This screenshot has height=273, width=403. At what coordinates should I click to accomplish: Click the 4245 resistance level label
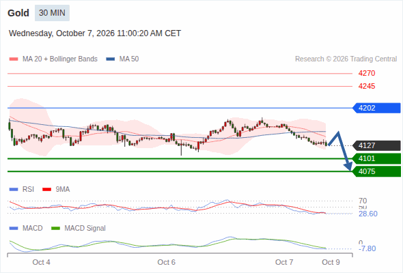coord(367,86)
